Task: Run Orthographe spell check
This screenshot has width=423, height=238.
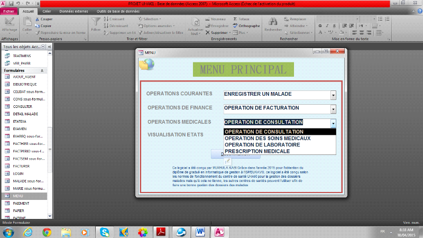Action: click(246, 26)
